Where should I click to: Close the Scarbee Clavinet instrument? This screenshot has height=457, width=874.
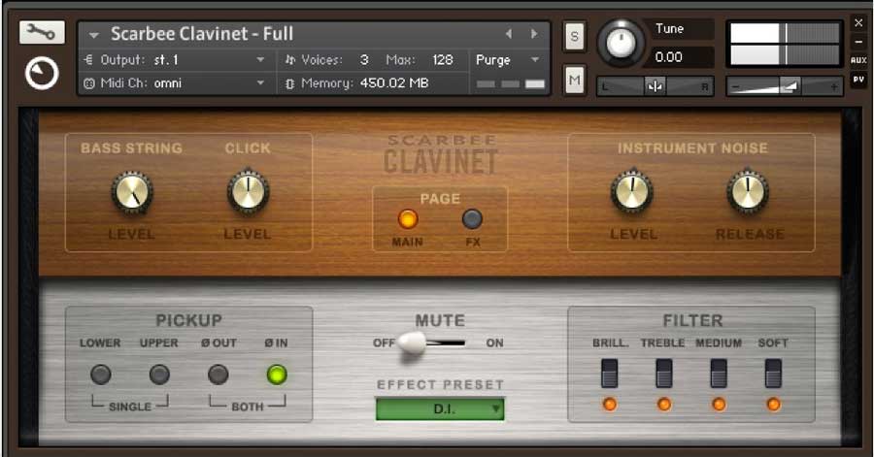(858, 23)
